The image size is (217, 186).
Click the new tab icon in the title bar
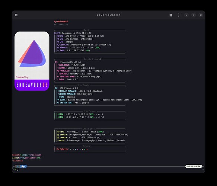[x=16, y=15]
